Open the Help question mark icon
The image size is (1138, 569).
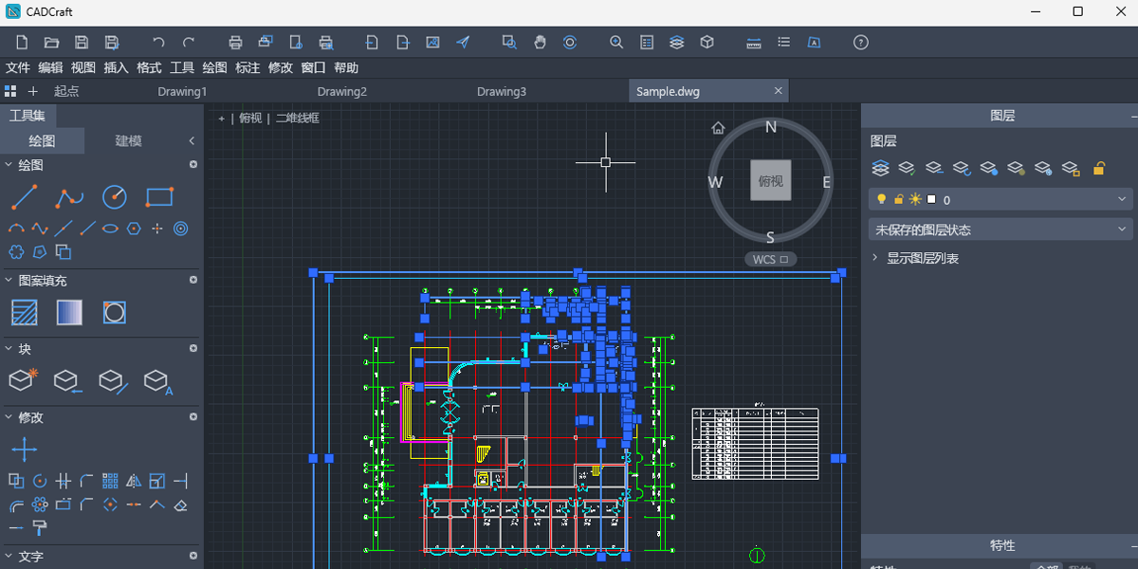click(861, 42)
